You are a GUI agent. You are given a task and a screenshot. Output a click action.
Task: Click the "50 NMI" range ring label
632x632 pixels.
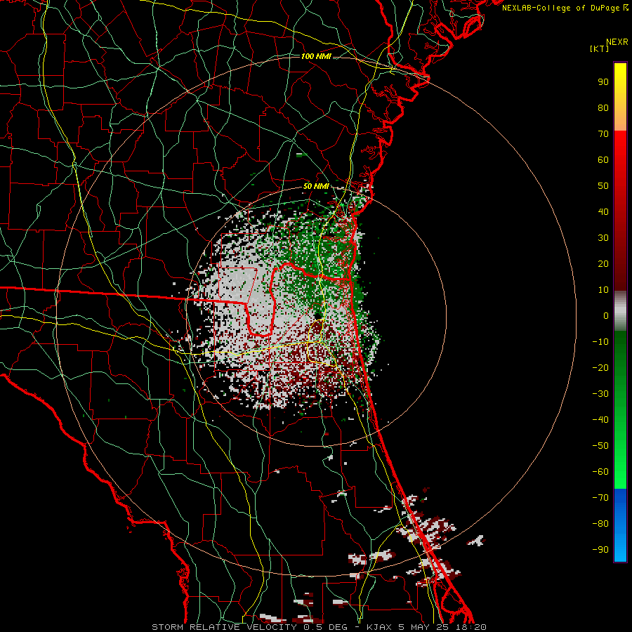(x=316, y=186)
